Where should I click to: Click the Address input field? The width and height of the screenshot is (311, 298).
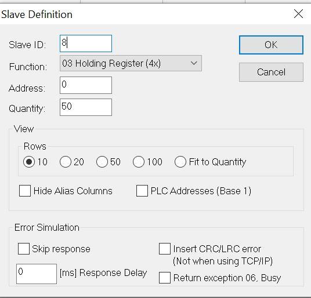(x=86, y=85)
